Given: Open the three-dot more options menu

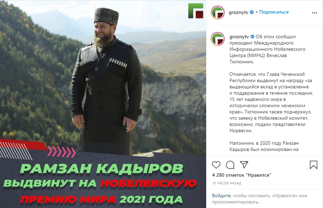Looking at the screenshot, I should [x=314, y=13].
